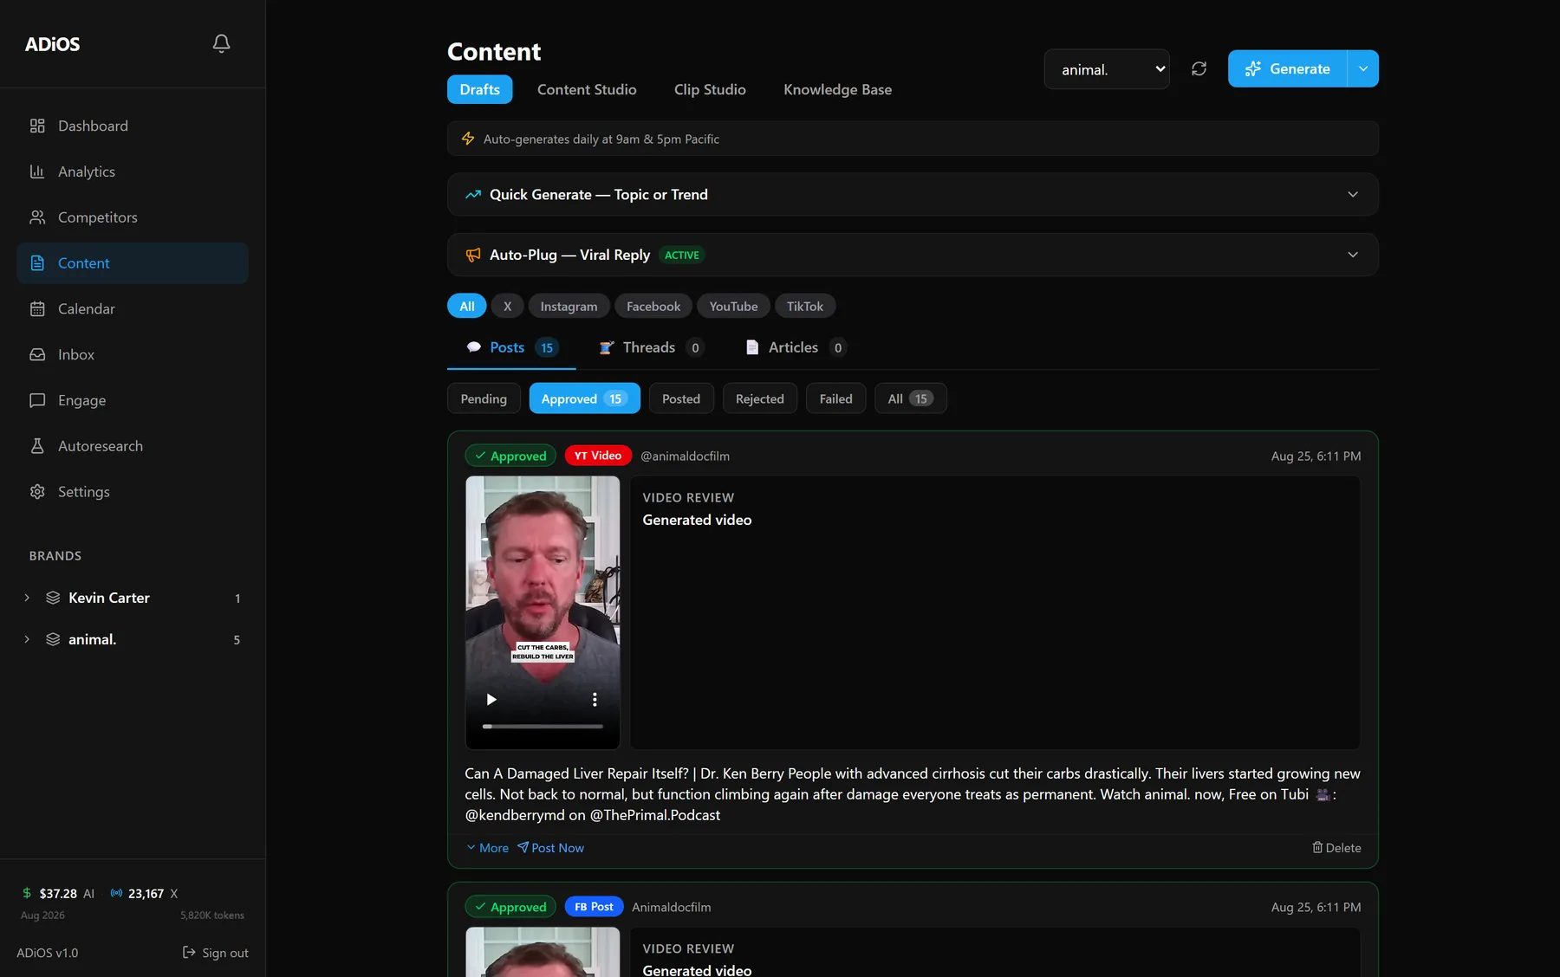Viewport: 1560px width, 977px height.
Task: Show Pending drafts
Action: point(484,398)
